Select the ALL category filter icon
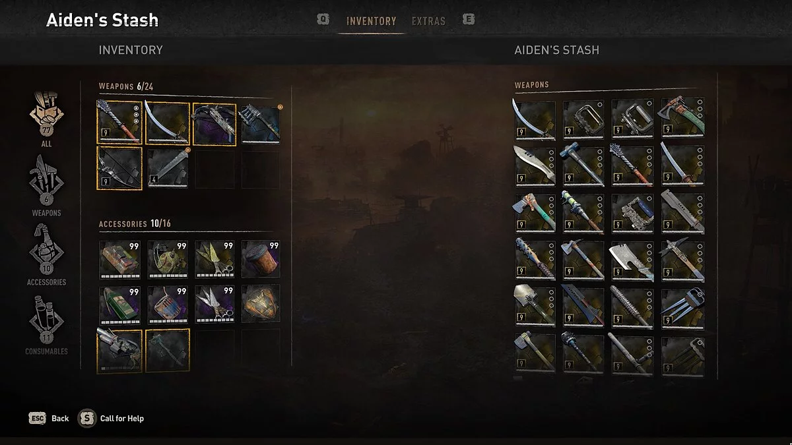Viewport: 792px width, 445px height. (46, 112)
